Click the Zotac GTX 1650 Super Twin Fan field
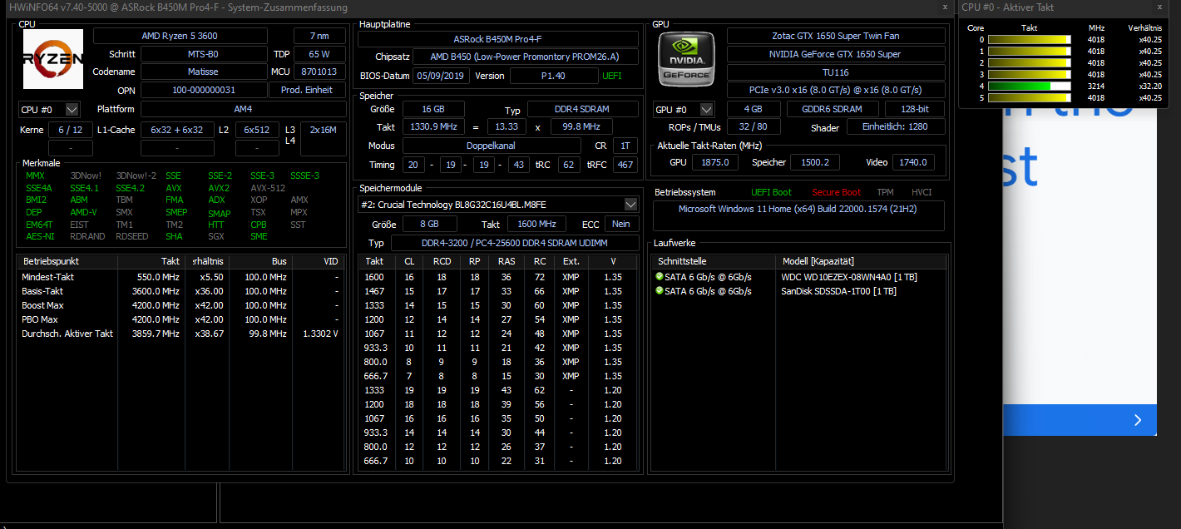This screenshot has height=529, width=1181. pos(836,36)
